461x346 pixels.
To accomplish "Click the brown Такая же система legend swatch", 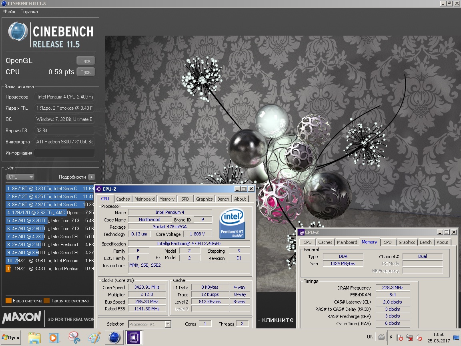I will click(46, 301).
